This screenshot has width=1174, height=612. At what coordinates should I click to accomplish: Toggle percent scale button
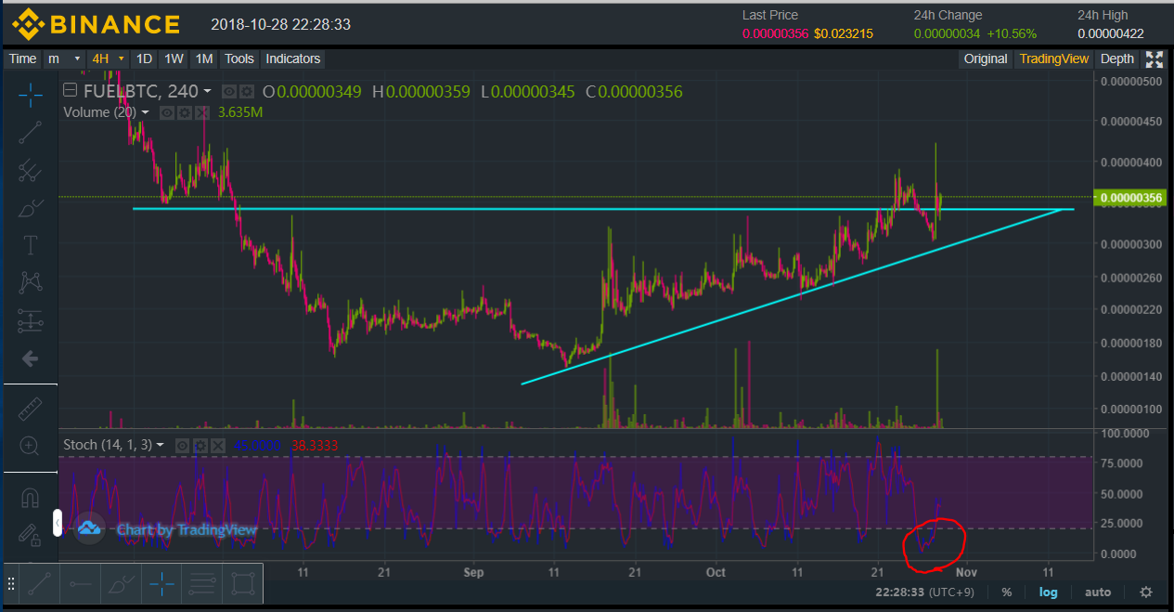1006,592
